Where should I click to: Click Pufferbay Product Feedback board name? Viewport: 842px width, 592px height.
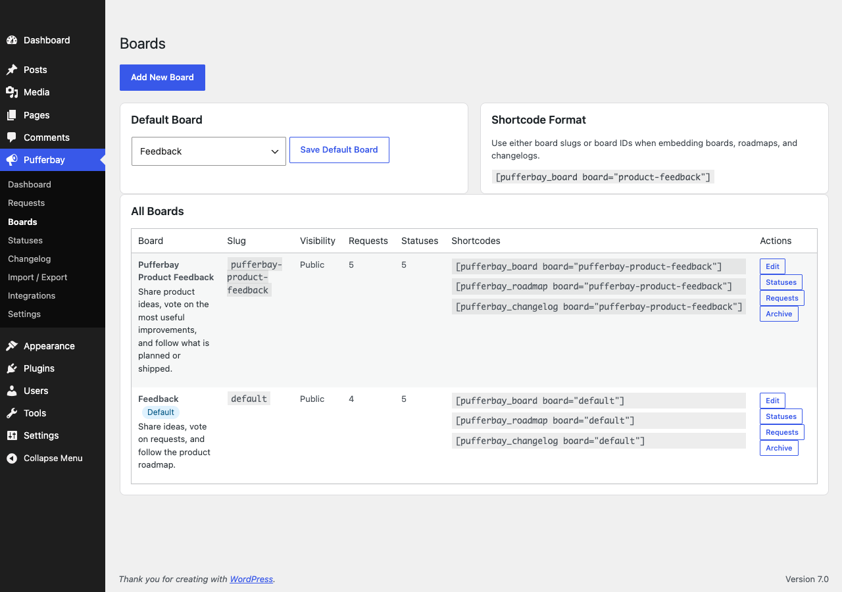click(x=176, y=271)
